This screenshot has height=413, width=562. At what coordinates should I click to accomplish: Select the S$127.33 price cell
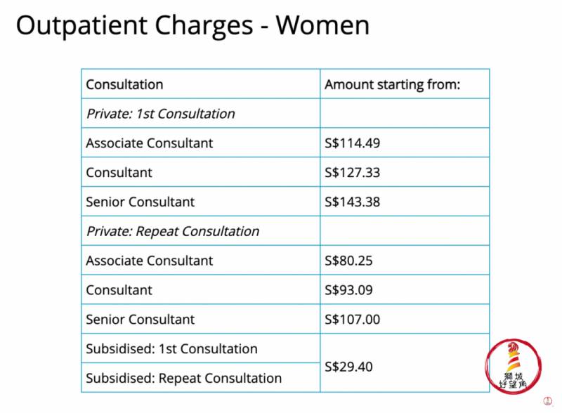pos(352,173)
